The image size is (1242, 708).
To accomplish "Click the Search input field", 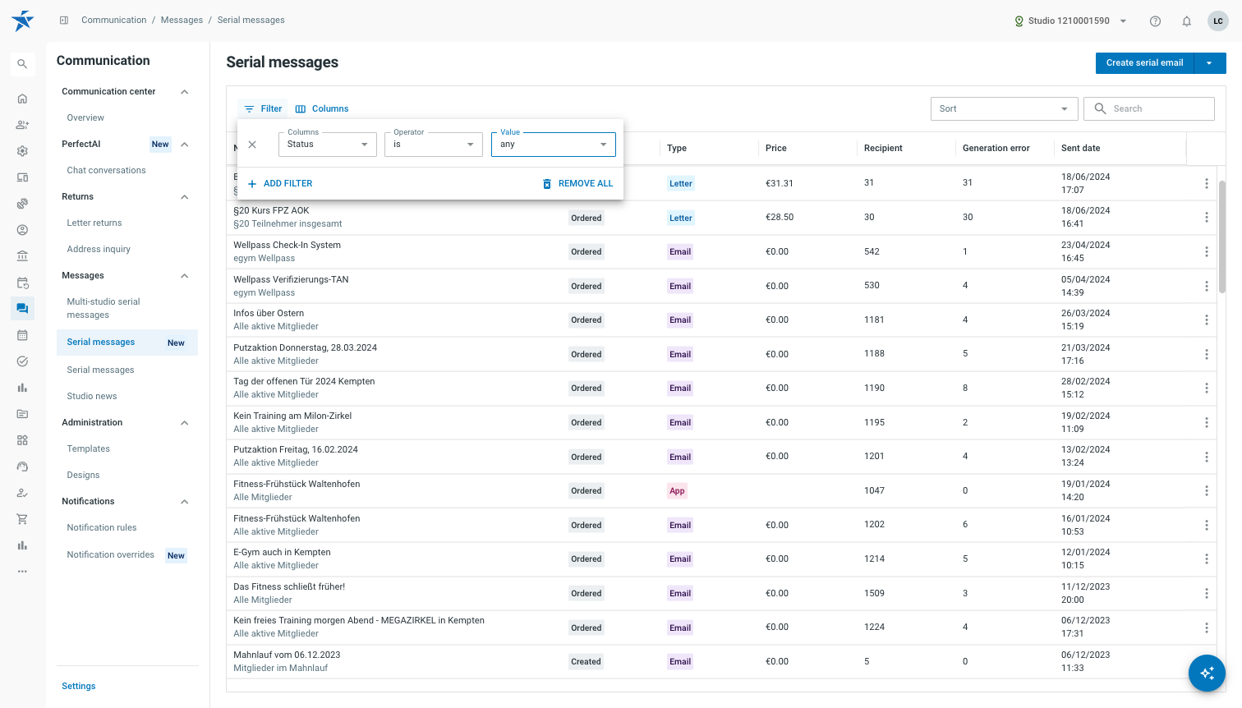I will point(1149,108).
